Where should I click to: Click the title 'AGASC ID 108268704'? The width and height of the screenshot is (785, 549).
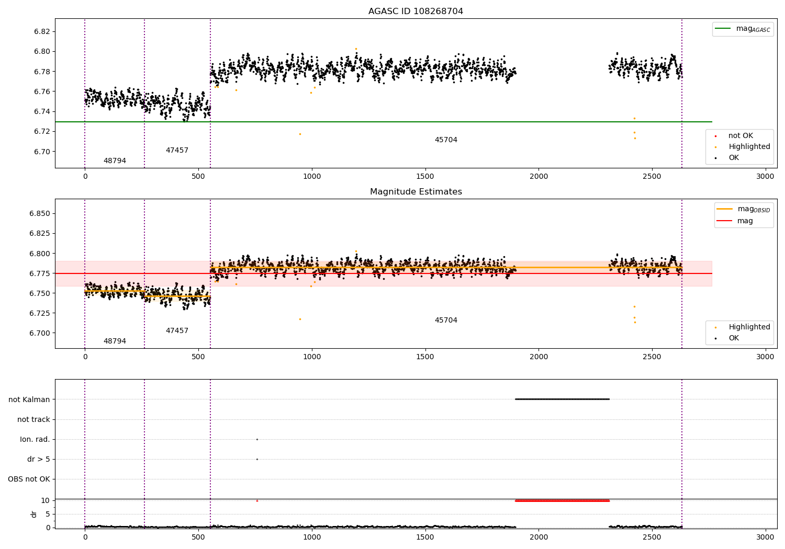tap(416, 11)
